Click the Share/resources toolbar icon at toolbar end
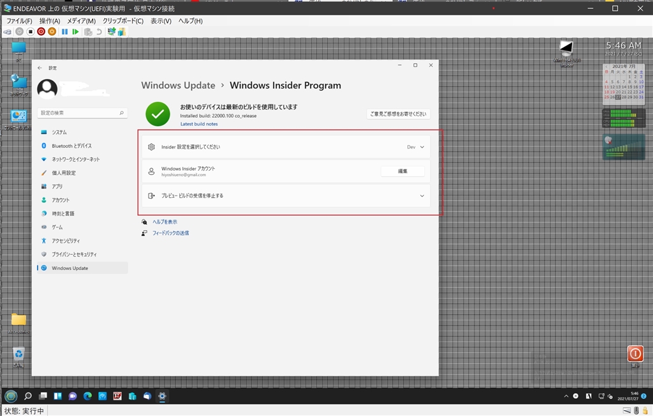The width and height of the screenshot is (653, 416). (122, 32)
